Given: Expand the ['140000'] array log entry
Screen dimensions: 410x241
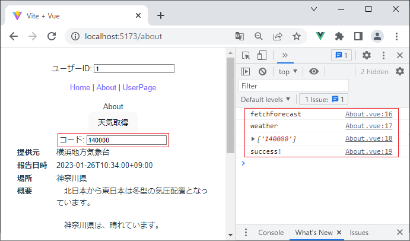Looking at the screenshot, I should click(x=254, y=139).
